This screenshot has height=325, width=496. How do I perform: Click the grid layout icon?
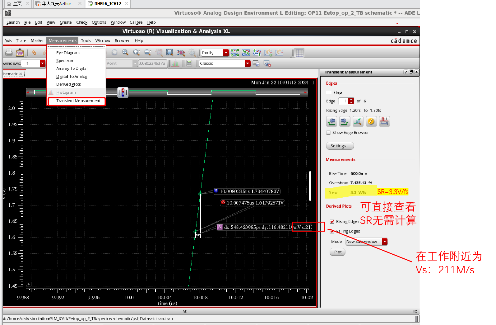[299, 53]
